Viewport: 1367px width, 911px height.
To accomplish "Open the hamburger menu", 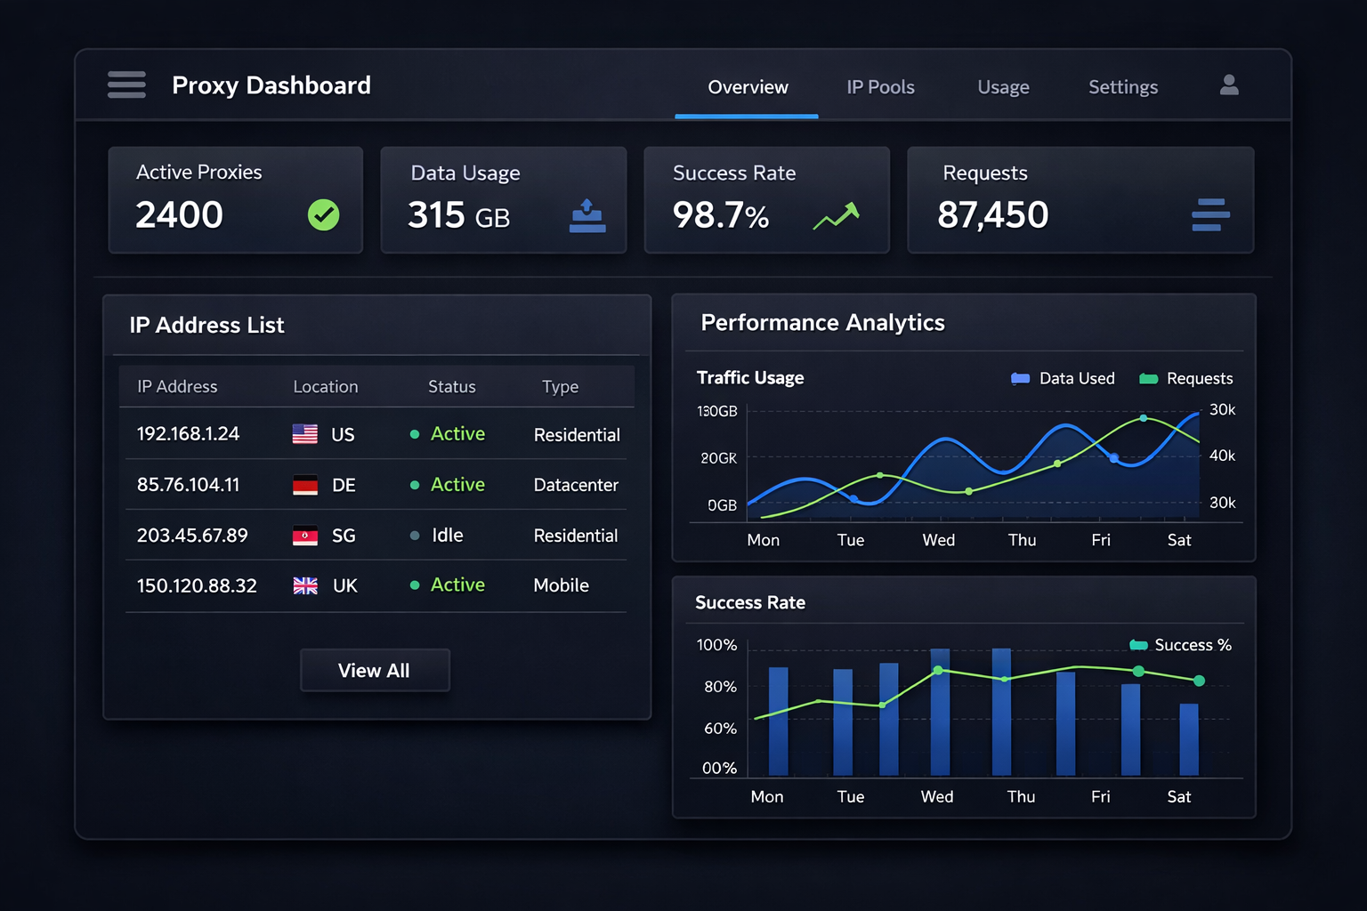I will [x=125, y=85].
